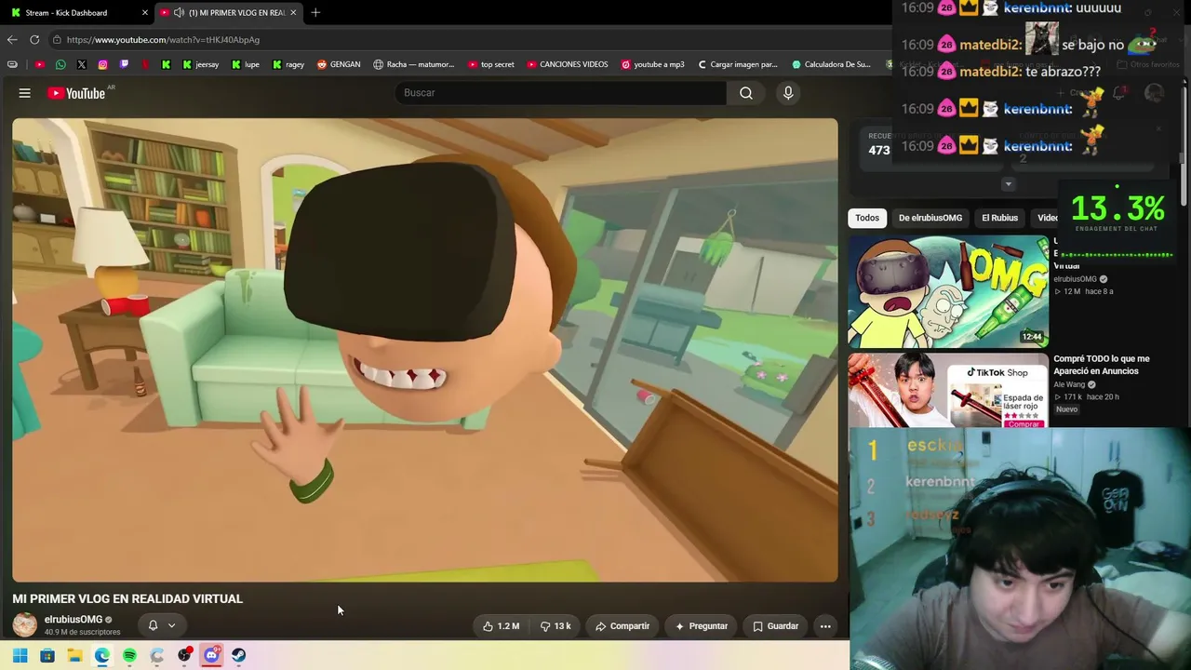The width and height of the screenshot is (1191, 670).
Task: Click the video title MI PRIMER VLOG EN REALIDAD VIRTUAL
Action: coord(127,599)
